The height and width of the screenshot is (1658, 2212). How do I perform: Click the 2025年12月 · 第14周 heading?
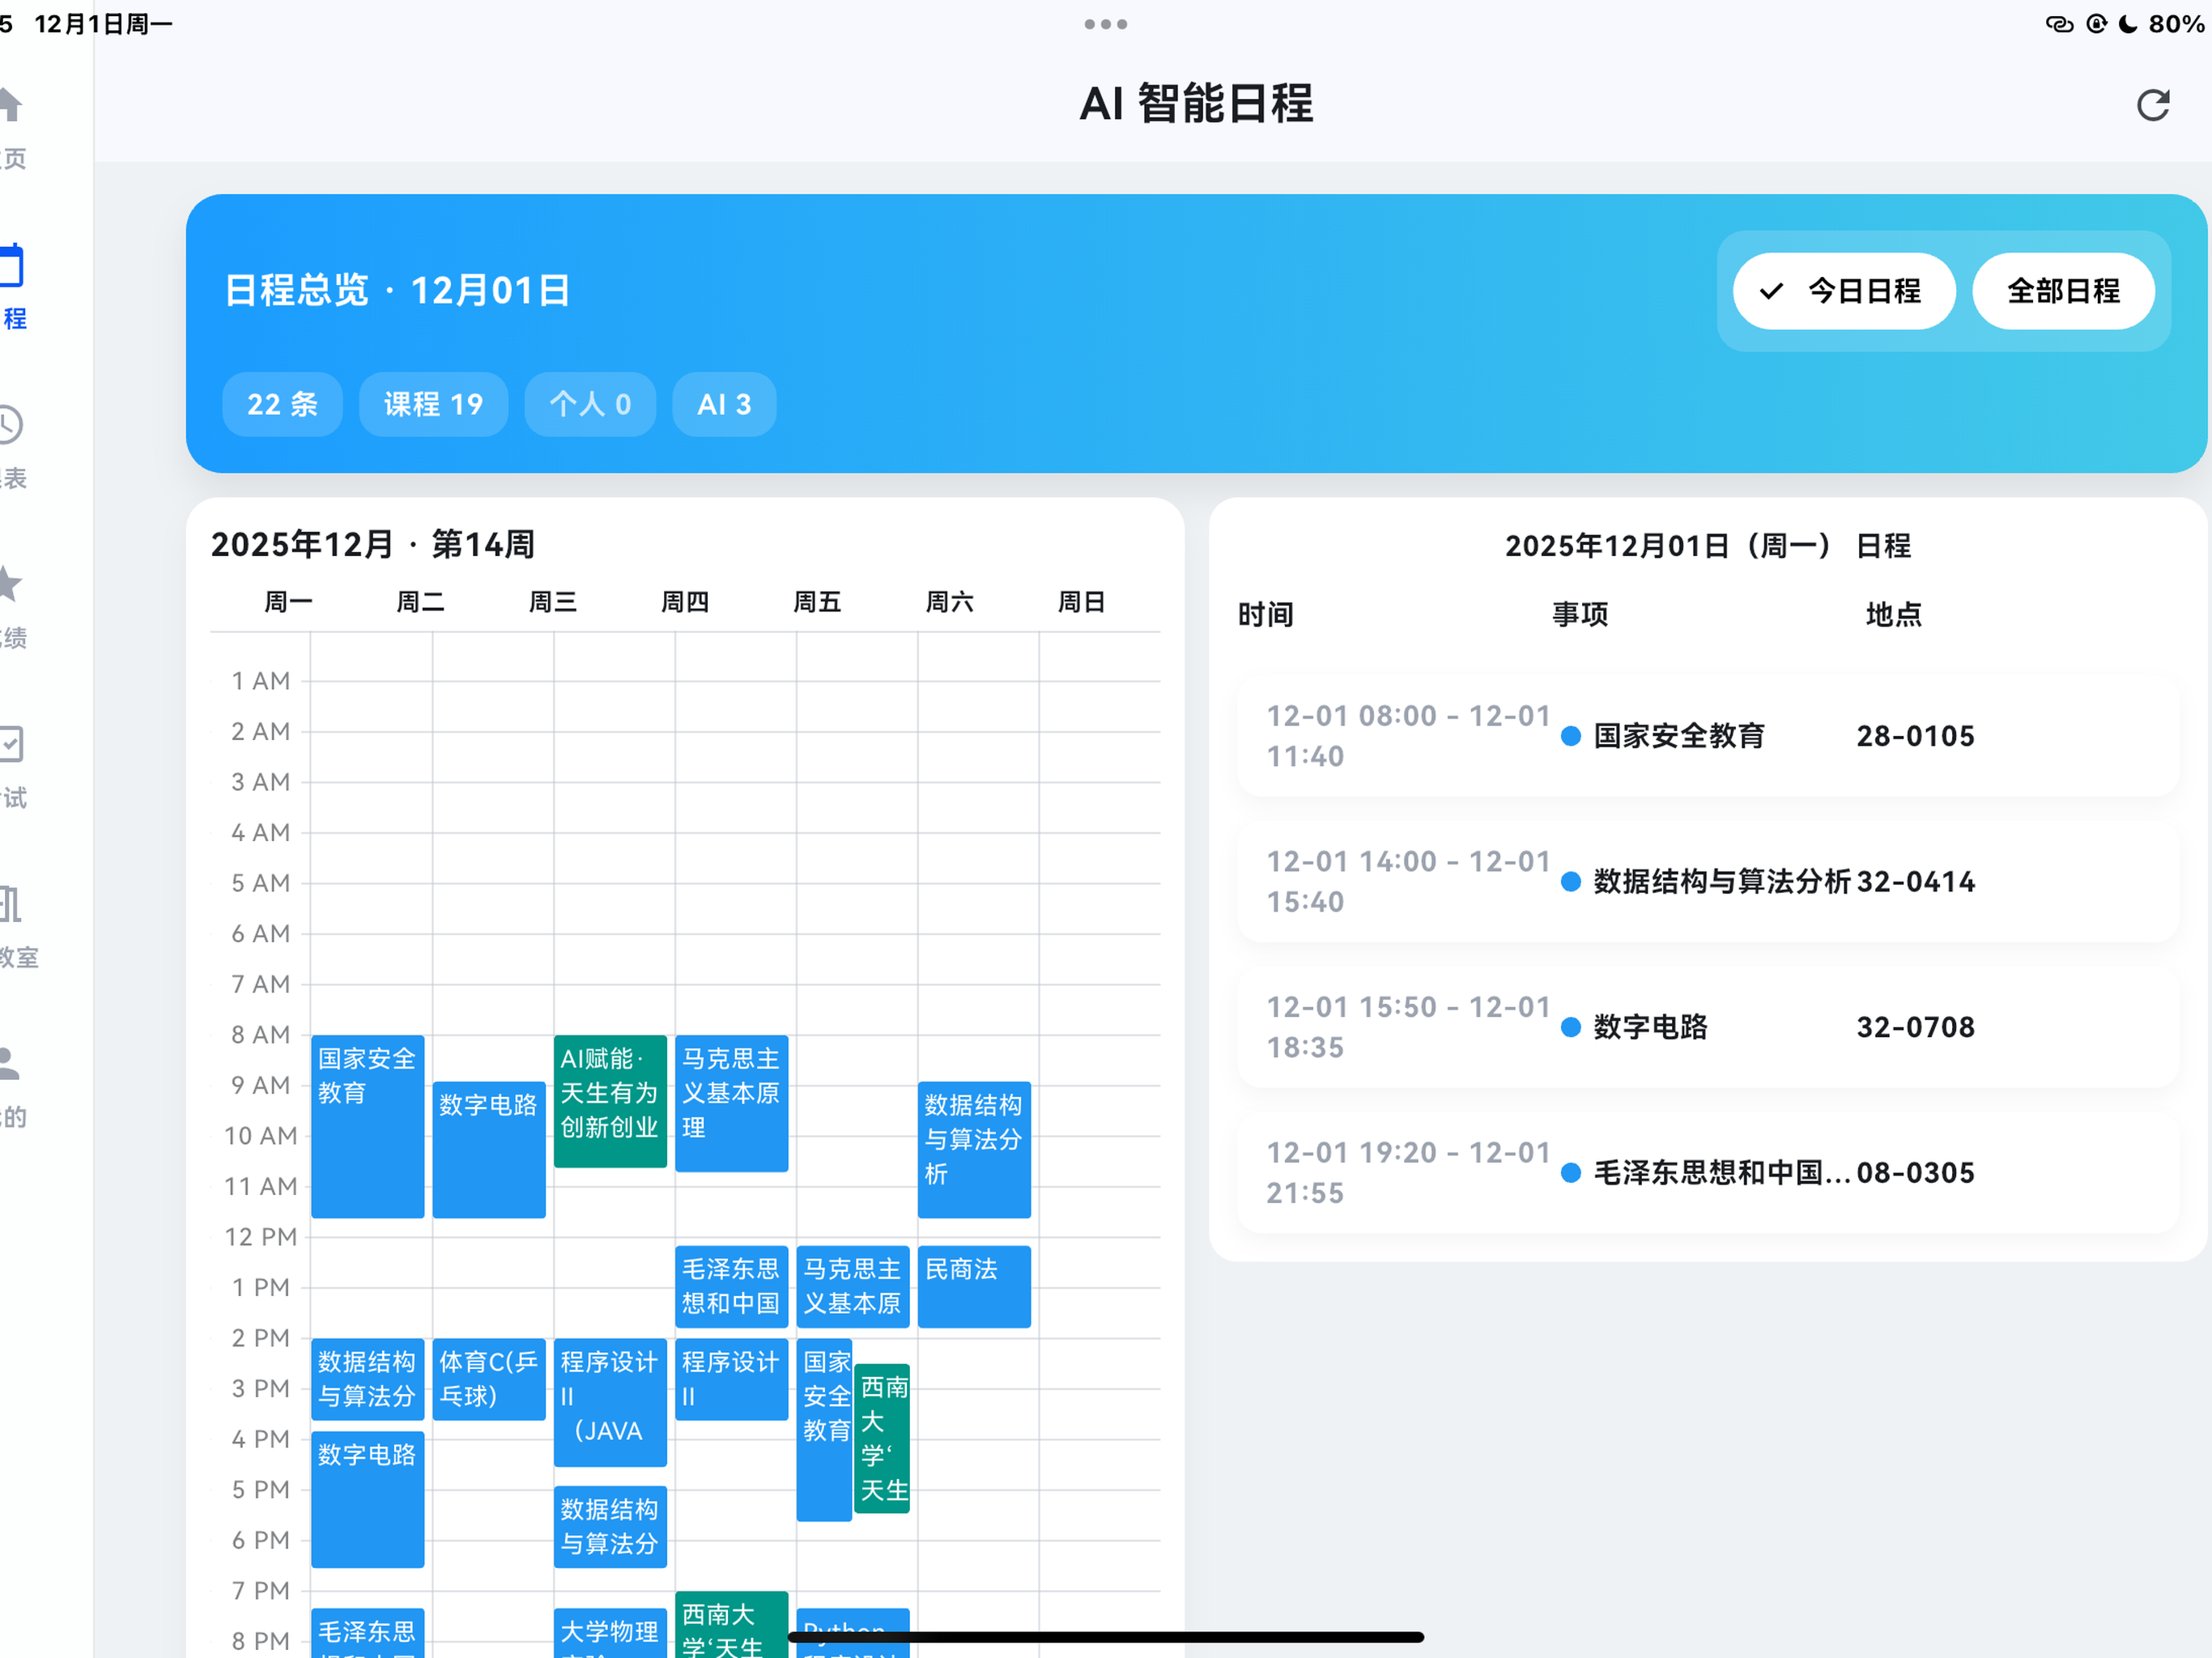(x=373, y=545)
